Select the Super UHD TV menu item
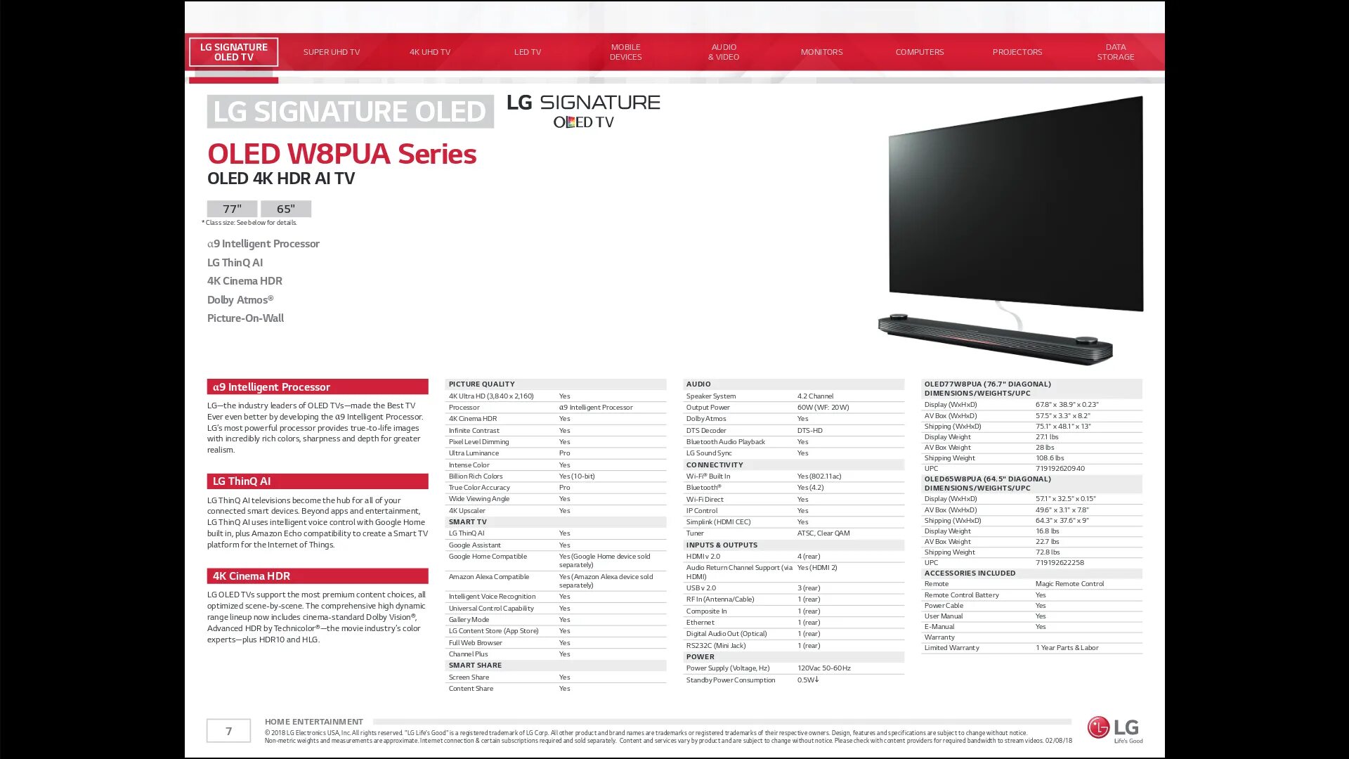 (331, 51)
